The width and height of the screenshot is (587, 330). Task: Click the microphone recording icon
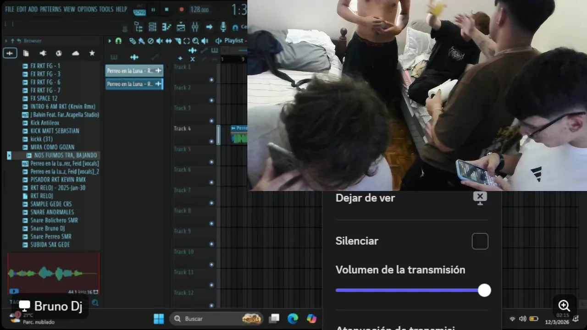[x=223, y=27]
